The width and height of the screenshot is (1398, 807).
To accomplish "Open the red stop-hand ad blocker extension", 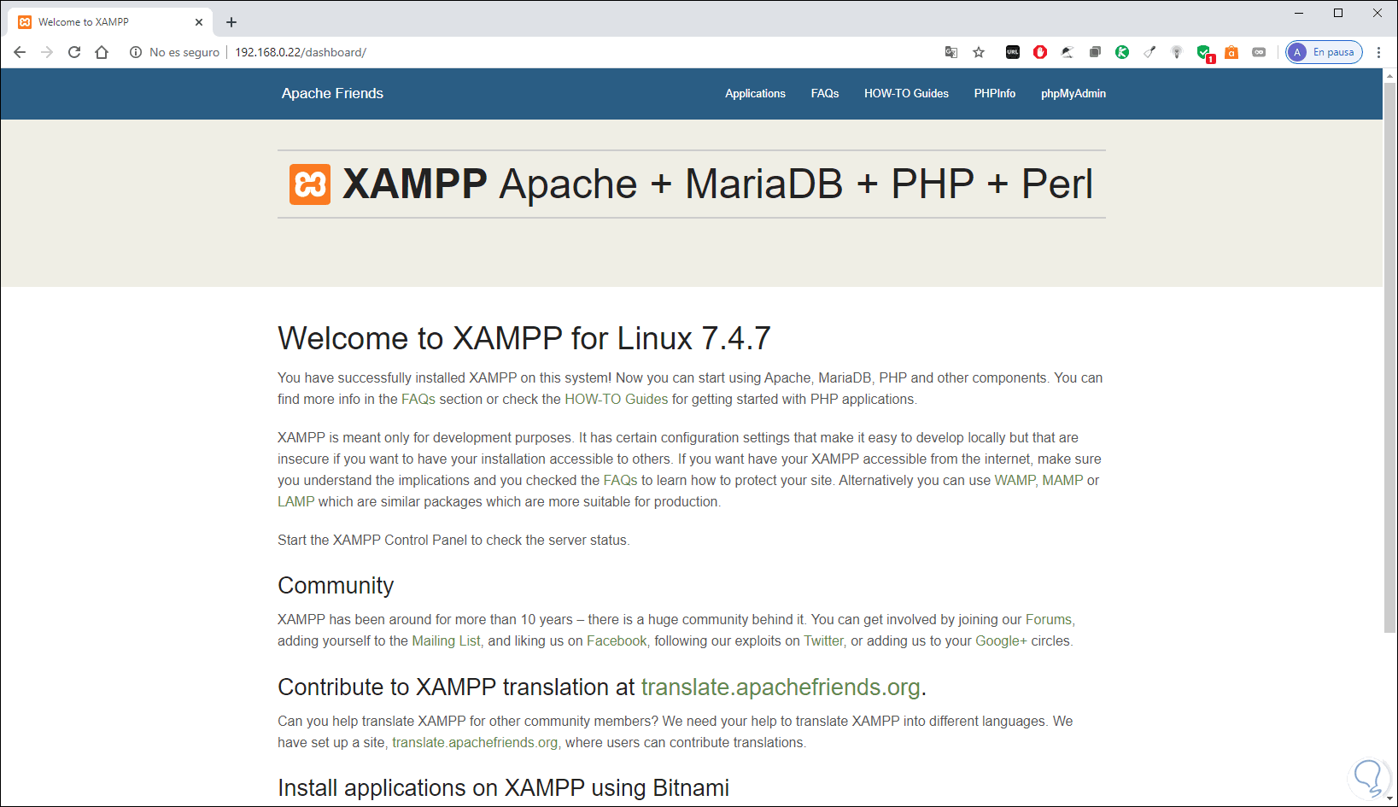I will [x=1040, y=52].
